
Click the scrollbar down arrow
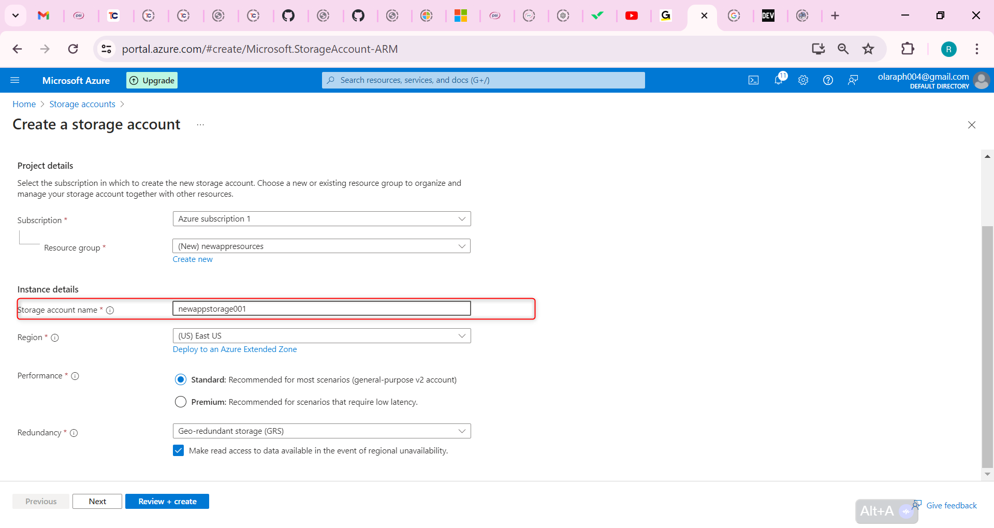[x=987, y=474]
